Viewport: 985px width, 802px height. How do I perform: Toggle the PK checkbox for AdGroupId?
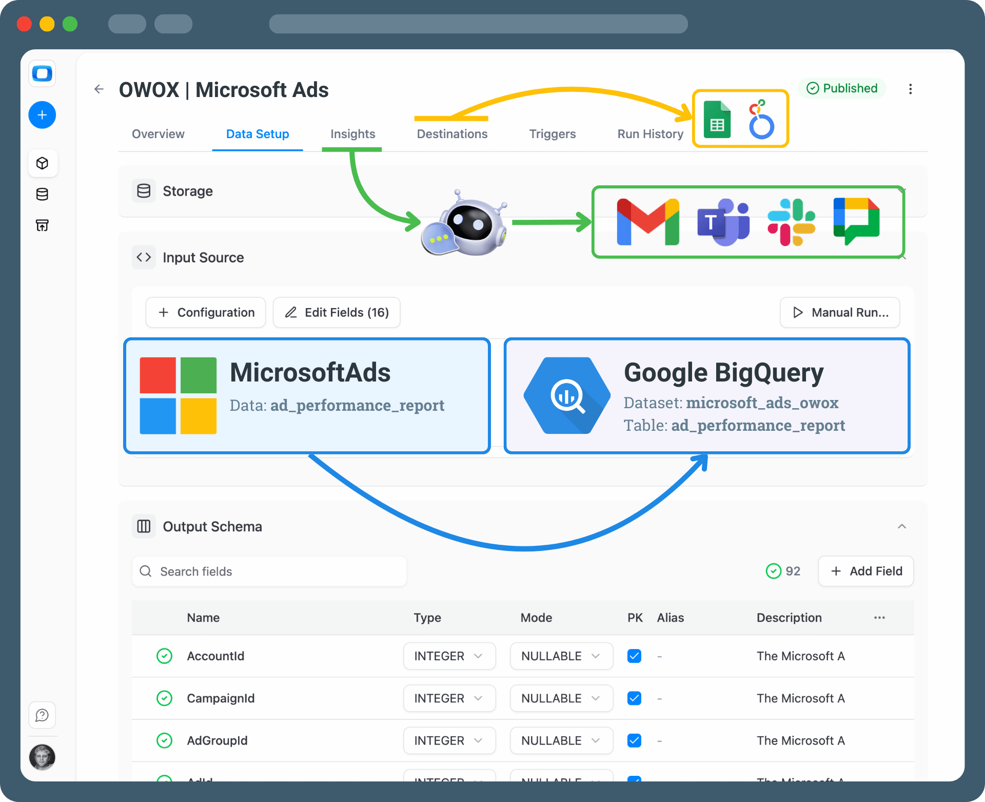pos(634,740)
